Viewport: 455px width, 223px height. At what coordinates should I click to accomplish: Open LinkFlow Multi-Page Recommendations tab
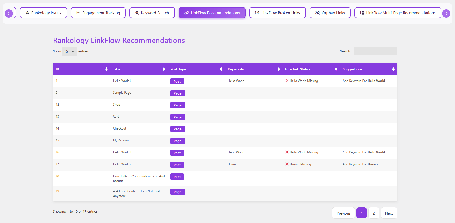398,13
